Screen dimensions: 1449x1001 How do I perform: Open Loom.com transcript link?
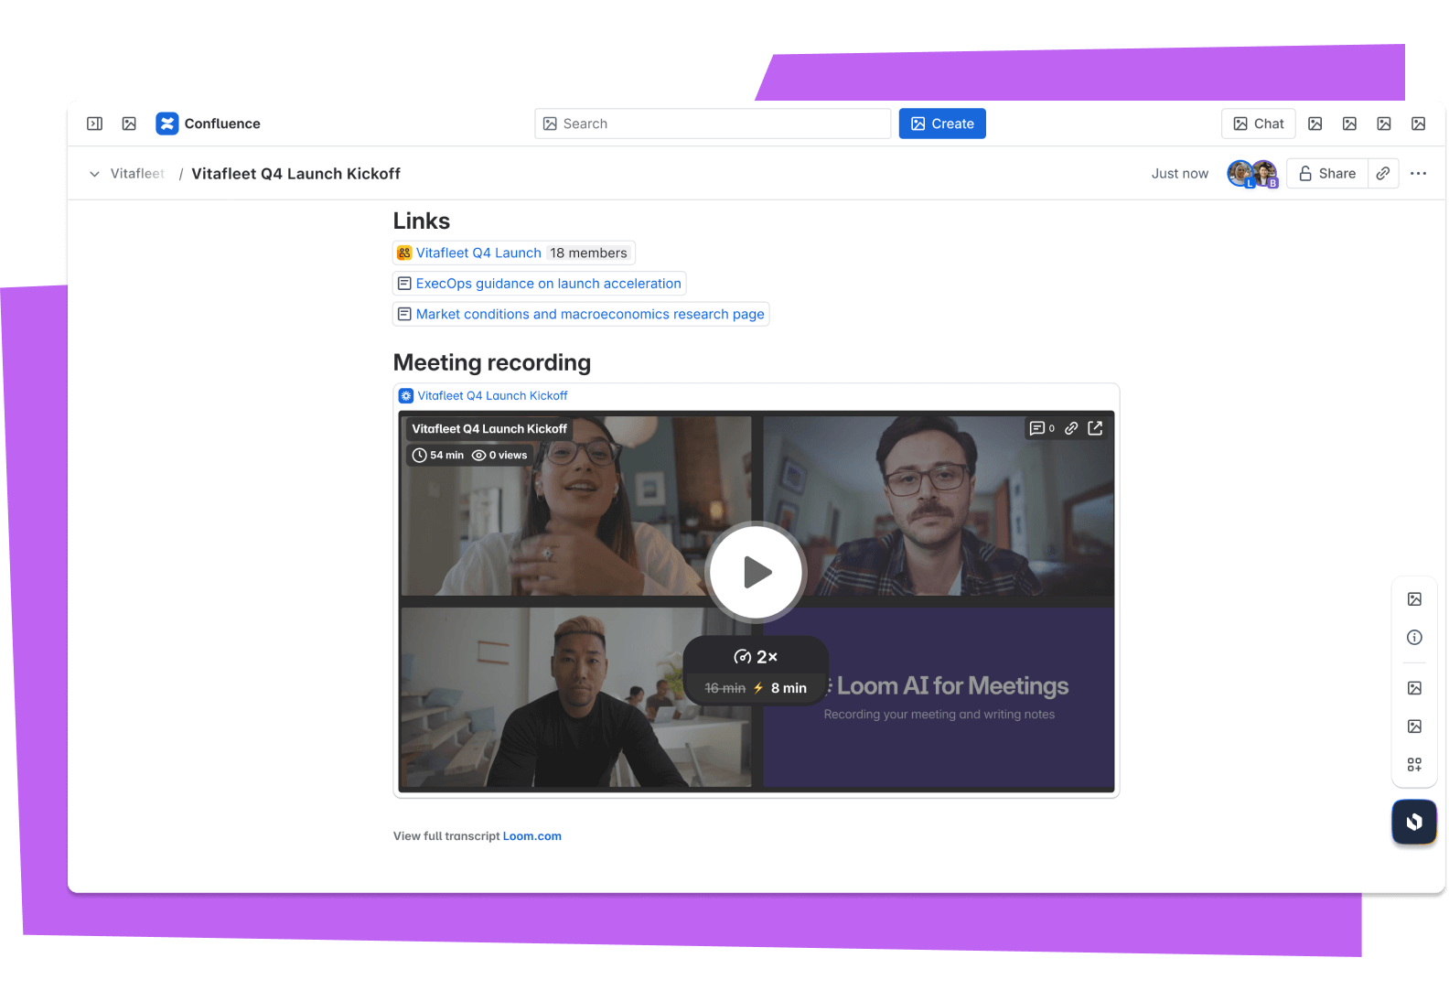tap(531, 836)
